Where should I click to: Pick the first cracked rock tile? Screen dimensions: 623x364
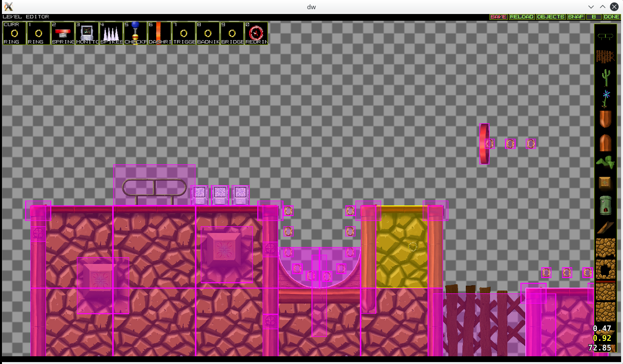point(605,248)
